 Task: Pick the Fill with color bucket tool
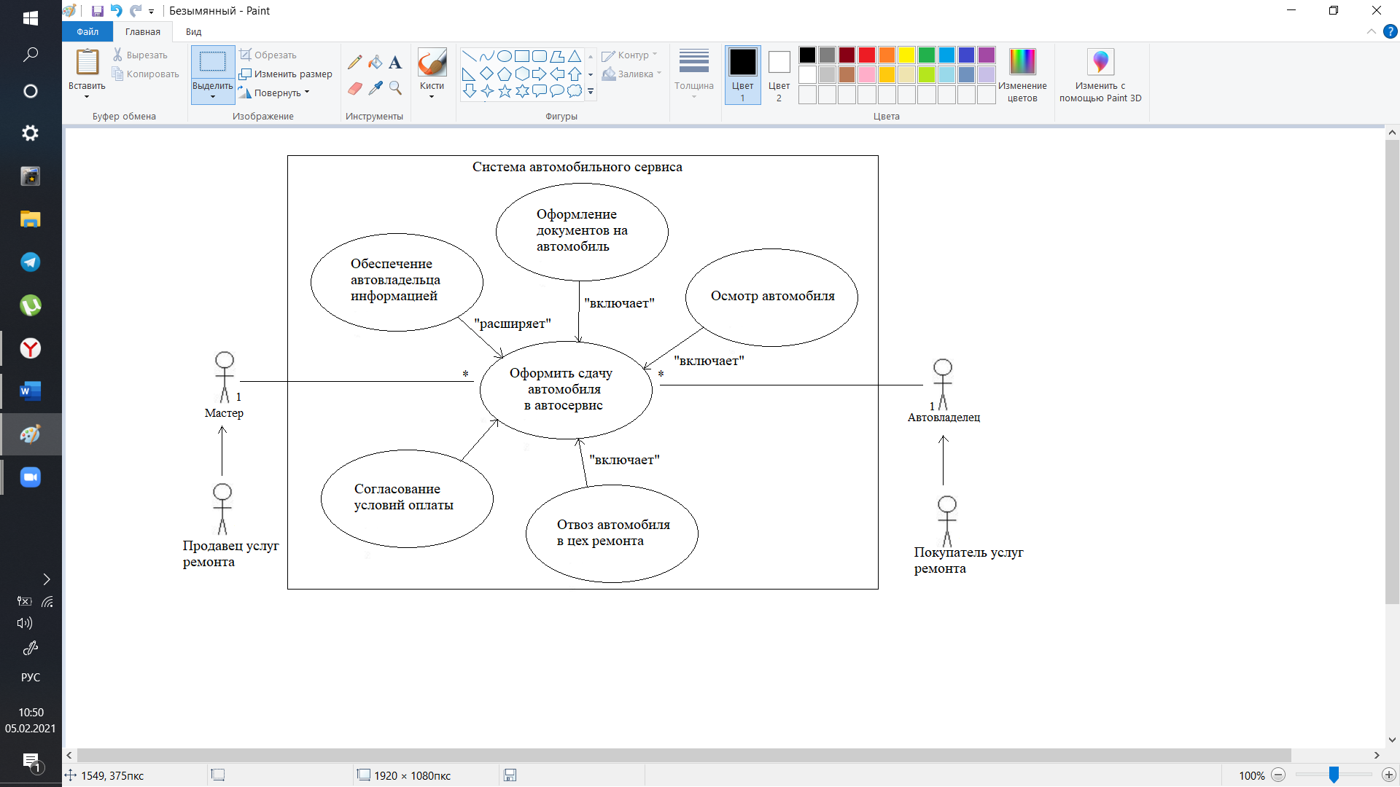(375, 63)
